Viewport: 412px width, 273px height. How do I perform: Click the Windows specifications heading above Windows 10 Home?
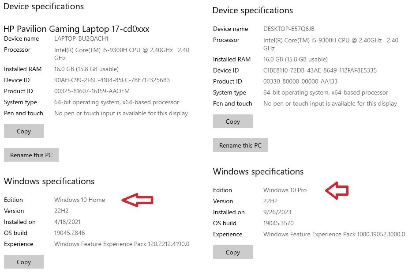click(49, 182)
